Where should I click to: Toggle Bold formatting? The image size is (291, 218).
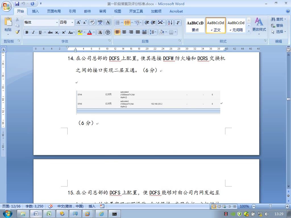tap(27, 32)
